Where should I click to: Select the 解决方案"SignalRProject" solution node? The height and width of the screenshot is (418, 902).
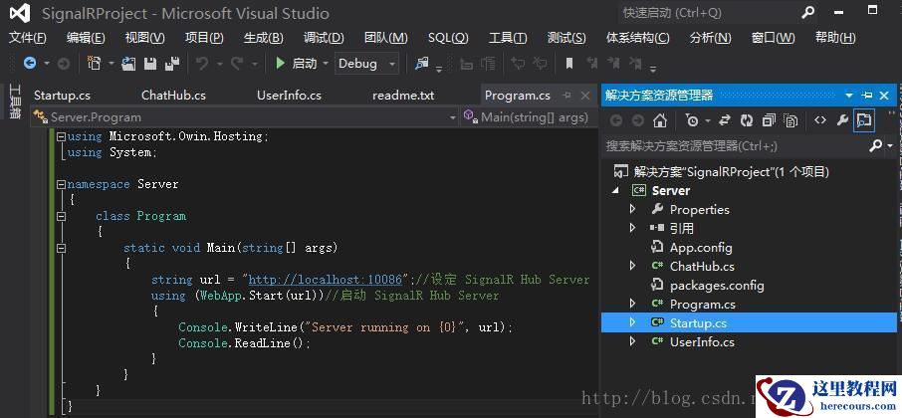pos(731,171)
